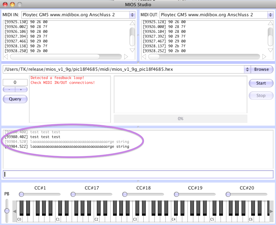276x225 pixels.
Task: Click down arrow of MIDI IN monitor scrollbar
Action: [x=132, y=50]
